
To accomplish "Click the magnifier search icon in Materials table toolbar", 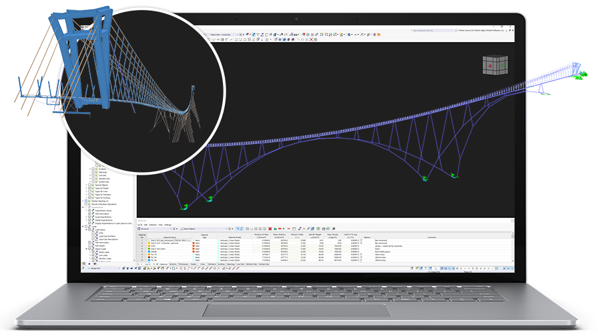I will tap(334, 229).
